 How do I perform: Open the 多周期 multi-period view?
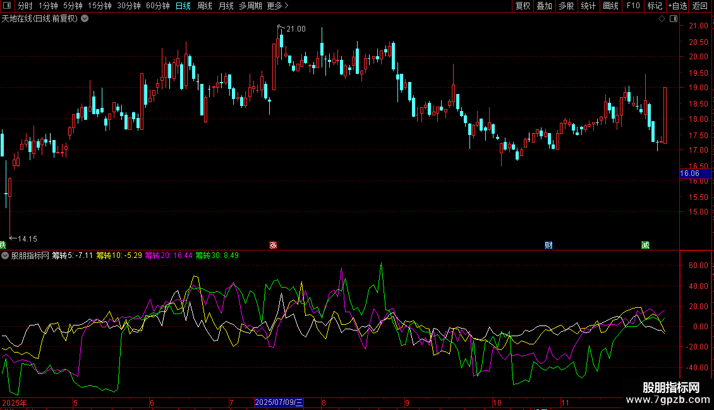(x=250, y=6)
